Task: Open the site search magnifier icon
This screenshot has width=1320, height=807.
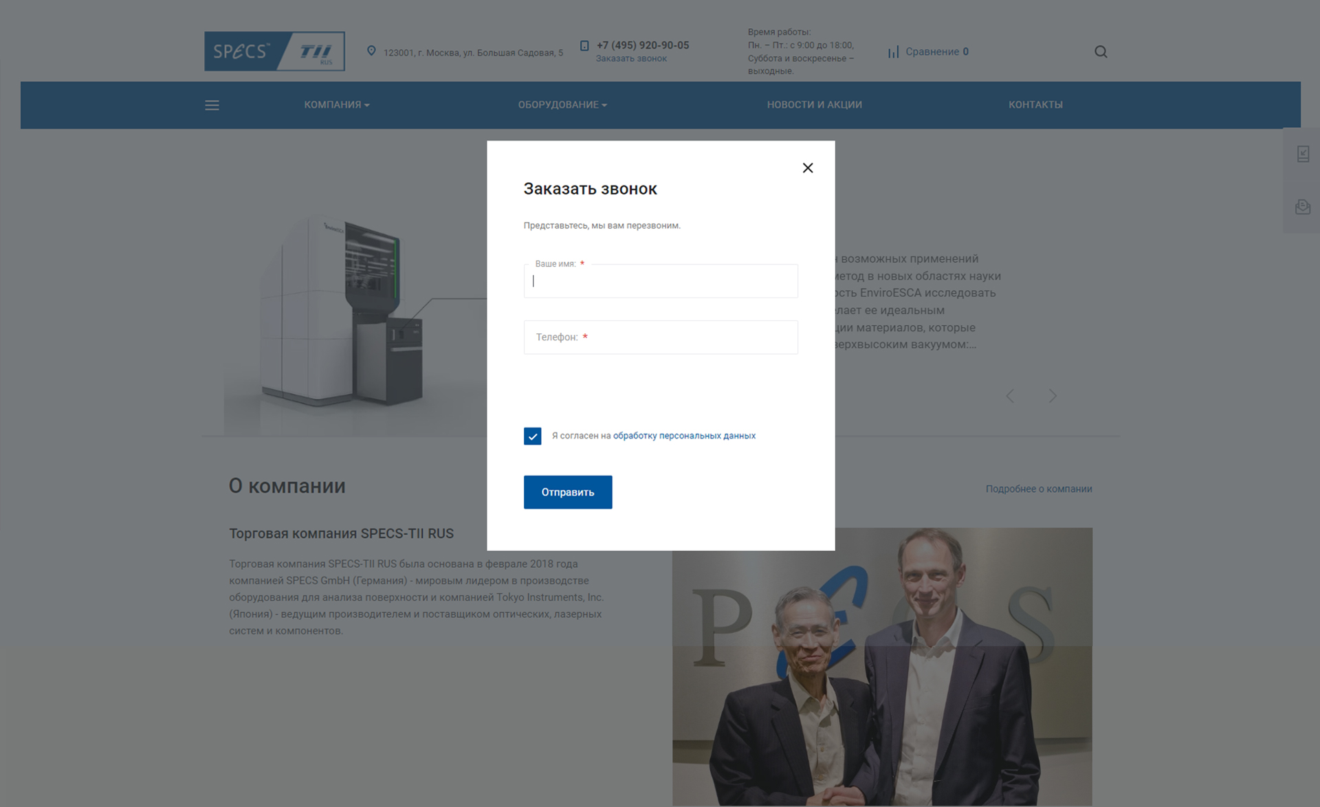Action: 1101,52
